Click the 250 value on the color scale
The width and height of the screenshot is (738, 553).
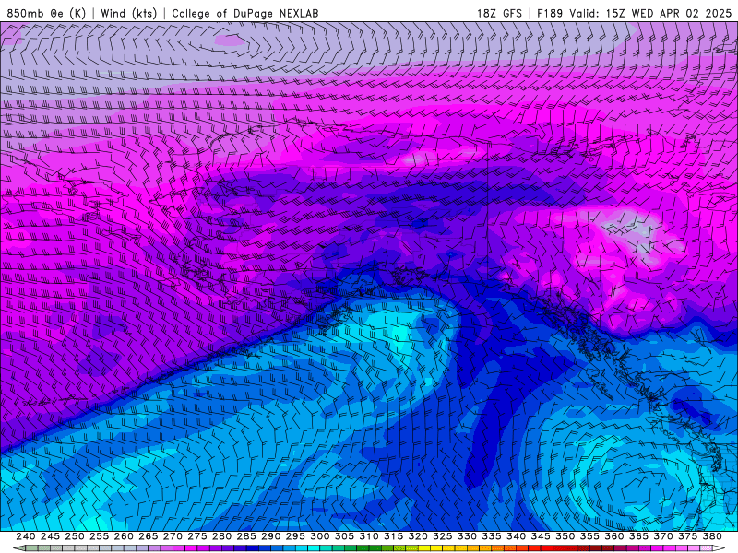[x=75, y=536]
